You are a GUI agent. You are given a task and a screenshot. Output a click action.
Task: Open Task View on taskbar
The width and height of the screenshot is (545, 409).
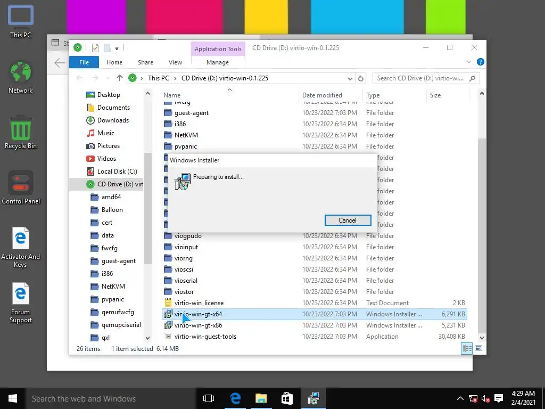[209, 398]
